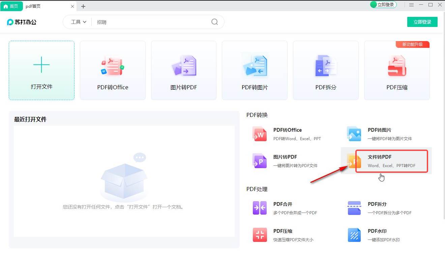Click the PDF合并 merge icon
This screenshot has width=445, height=253.
260,208
